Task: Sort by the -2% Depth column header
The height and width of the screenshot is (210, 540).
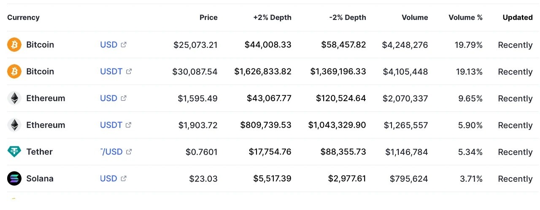Action: 348,18
